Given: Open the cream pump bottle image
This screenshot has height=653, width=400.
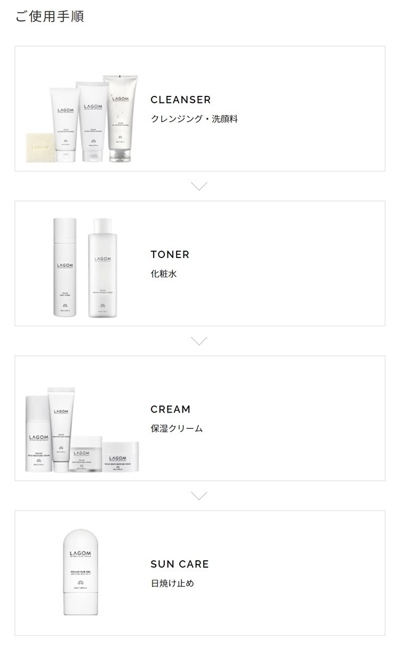Looking at the screenshot, I should pos(37,434).
